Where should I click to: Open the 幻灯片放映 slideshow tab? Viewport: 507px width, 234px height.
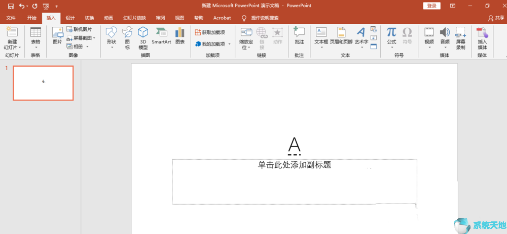134,18
